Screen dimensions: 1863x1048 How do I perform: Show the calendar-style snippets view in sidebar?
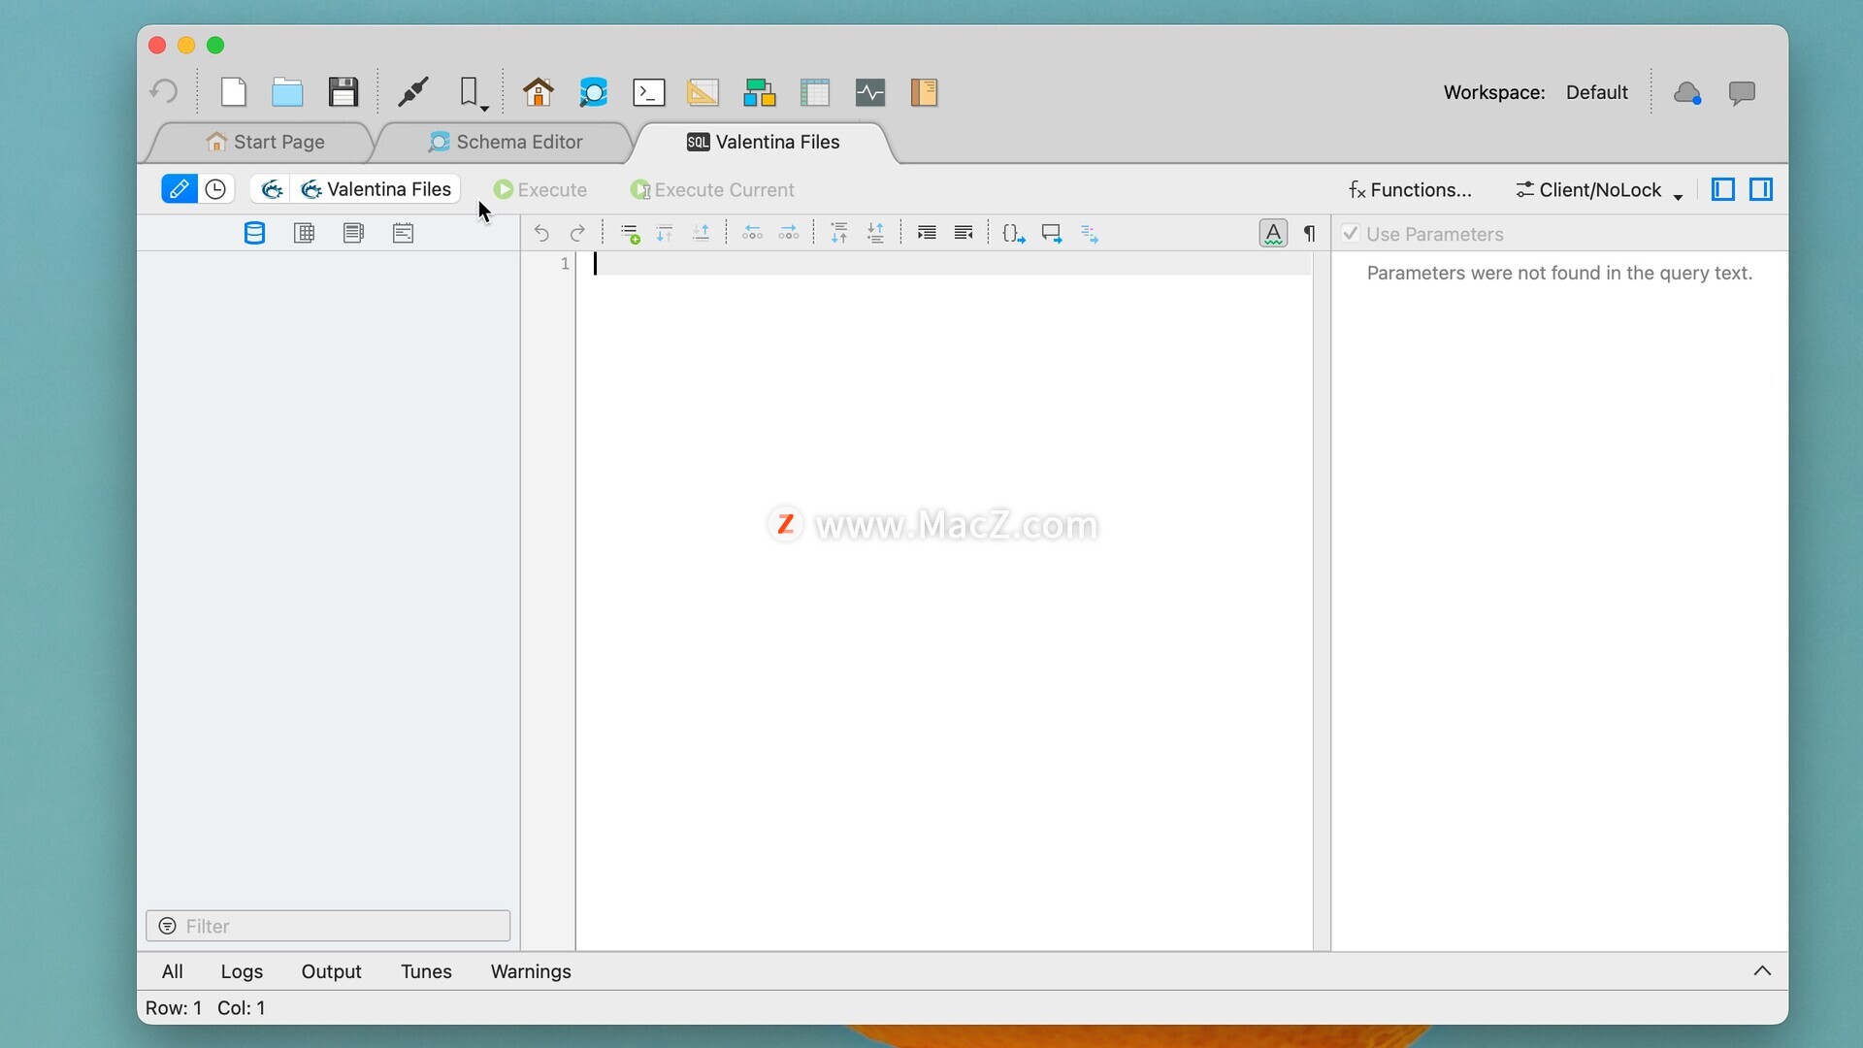pyautogui.click(x=404, y=233)
